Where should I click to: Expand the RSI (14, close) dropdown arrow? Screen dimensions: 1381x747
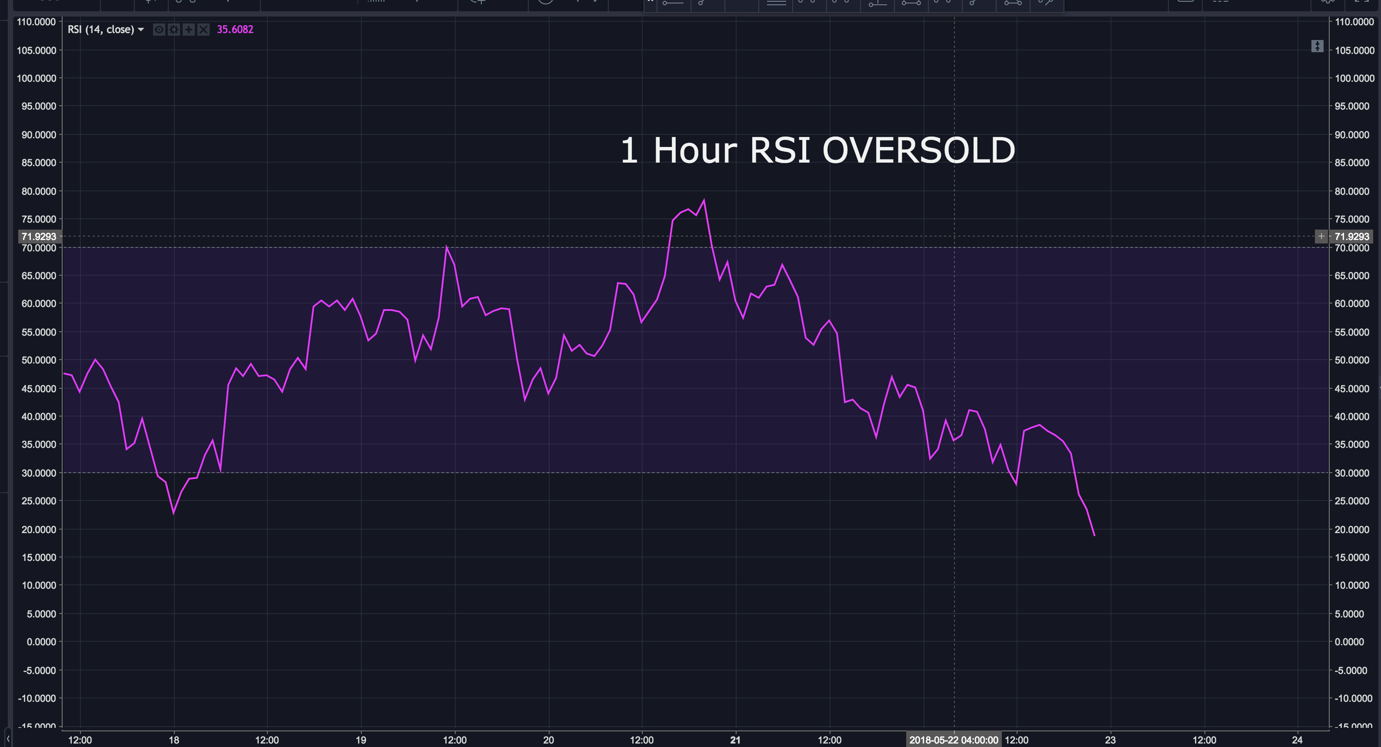pyautogui.click(x=141, y=30)
